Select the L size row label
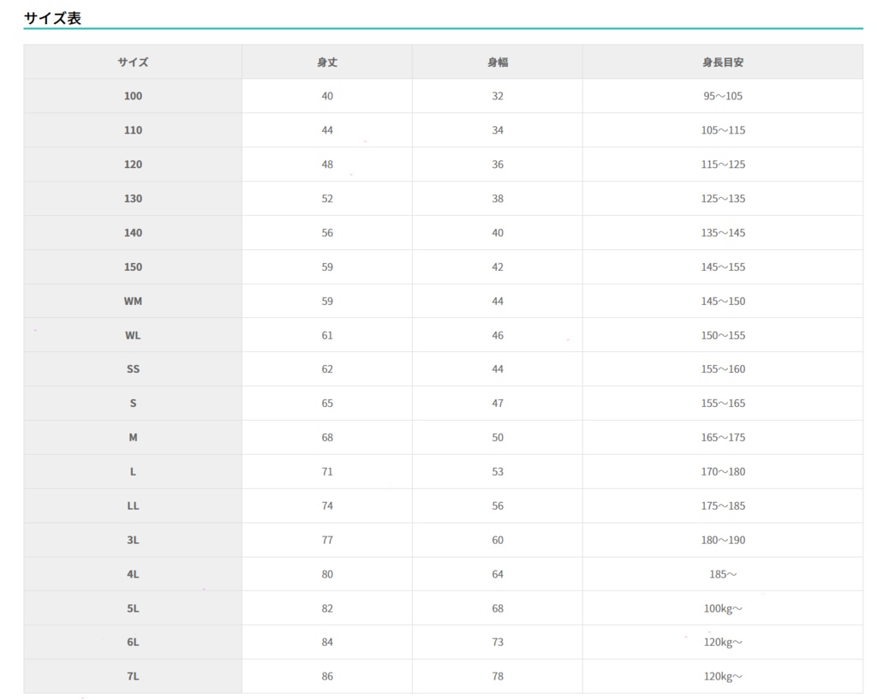Image resolution: width=877 pixels, height=700 pixels. (x=133, y=472)
